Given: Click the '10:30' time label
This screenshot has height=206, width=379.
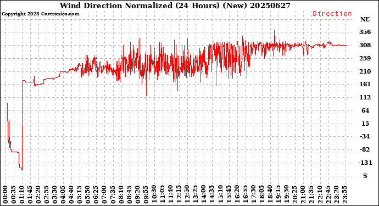Looking at the screenshot, I should pyautogui.click(x=154, y=194).
